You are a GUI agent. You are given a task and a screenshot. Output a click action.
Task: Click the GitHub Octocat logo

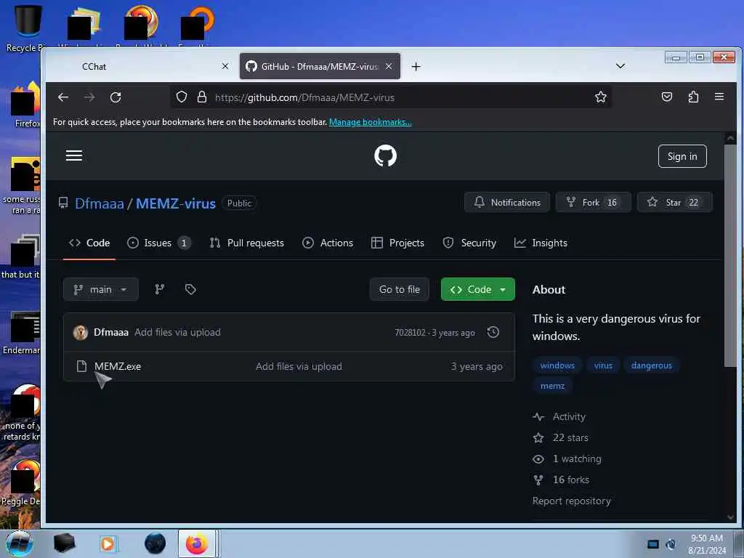[x=385, y=155]
